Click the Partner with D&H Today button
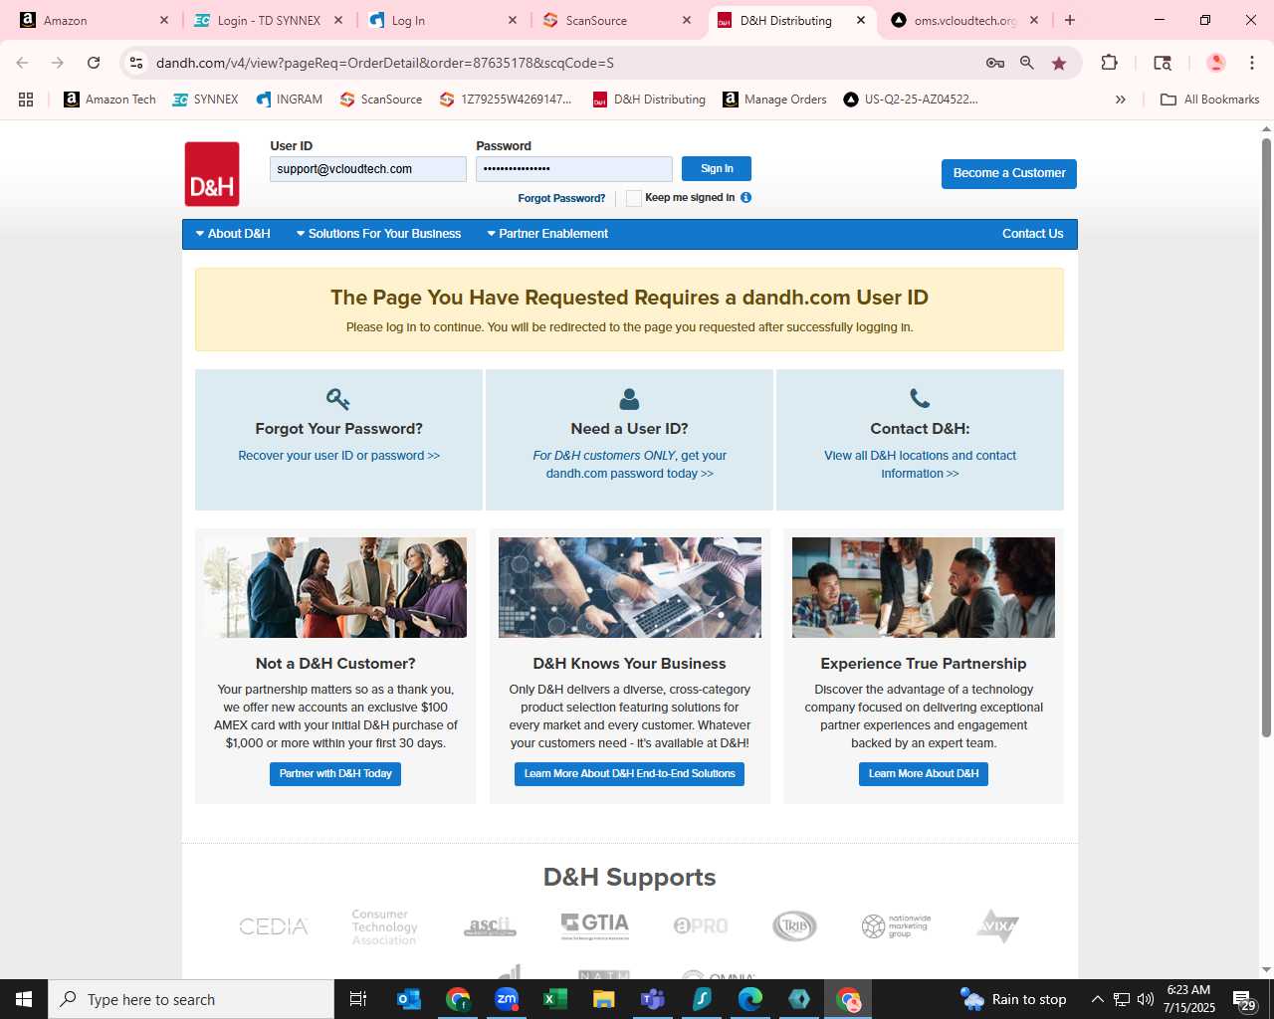This screenshot has height=1019, width=1274. [335, 774]
